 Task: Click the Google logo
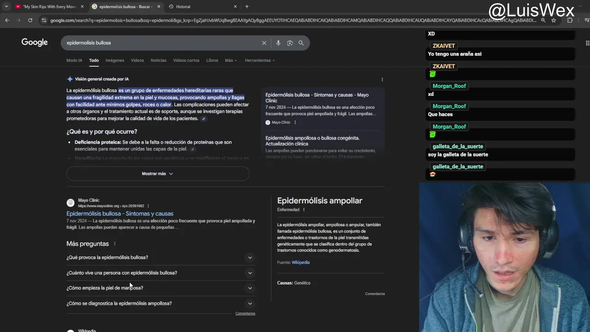(35, 42)
